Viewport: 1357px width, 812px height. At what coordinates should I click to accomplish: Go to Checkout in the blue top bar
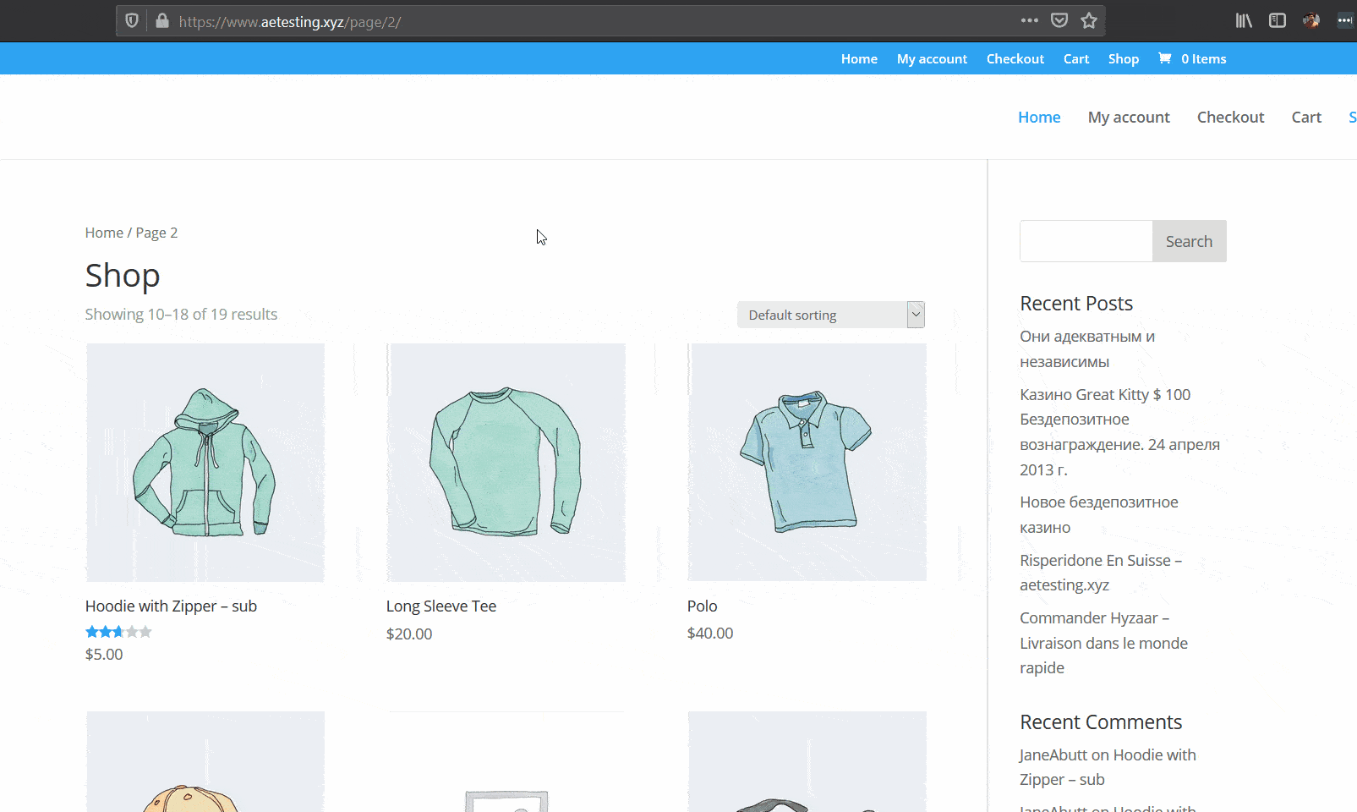click(1015, 59)
